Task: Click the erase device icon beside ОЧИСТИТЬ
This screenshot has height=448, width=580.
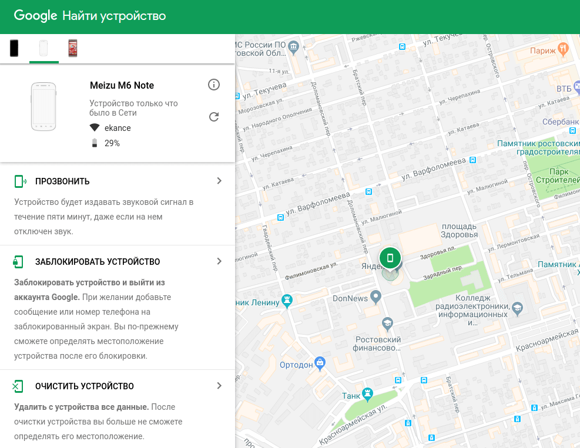Action: tap(18, 386)
